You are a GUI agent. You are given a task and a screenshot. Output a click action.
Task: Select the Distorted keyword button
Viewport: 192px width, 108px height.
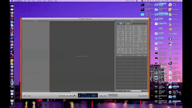point(143,28)
